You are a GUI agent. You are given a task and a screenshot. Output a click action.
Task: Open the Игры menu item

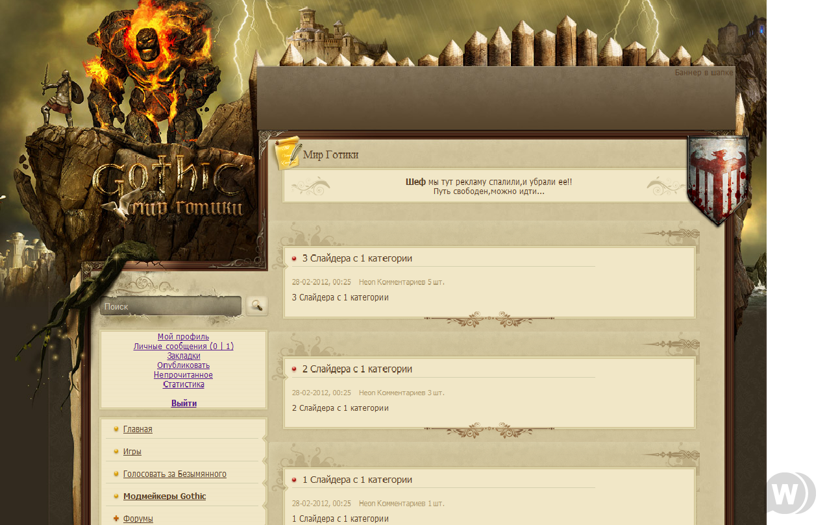[x=132, y=452]
